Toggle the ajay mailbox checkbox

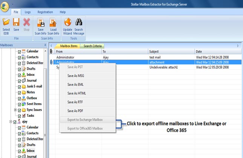[15, 122]
